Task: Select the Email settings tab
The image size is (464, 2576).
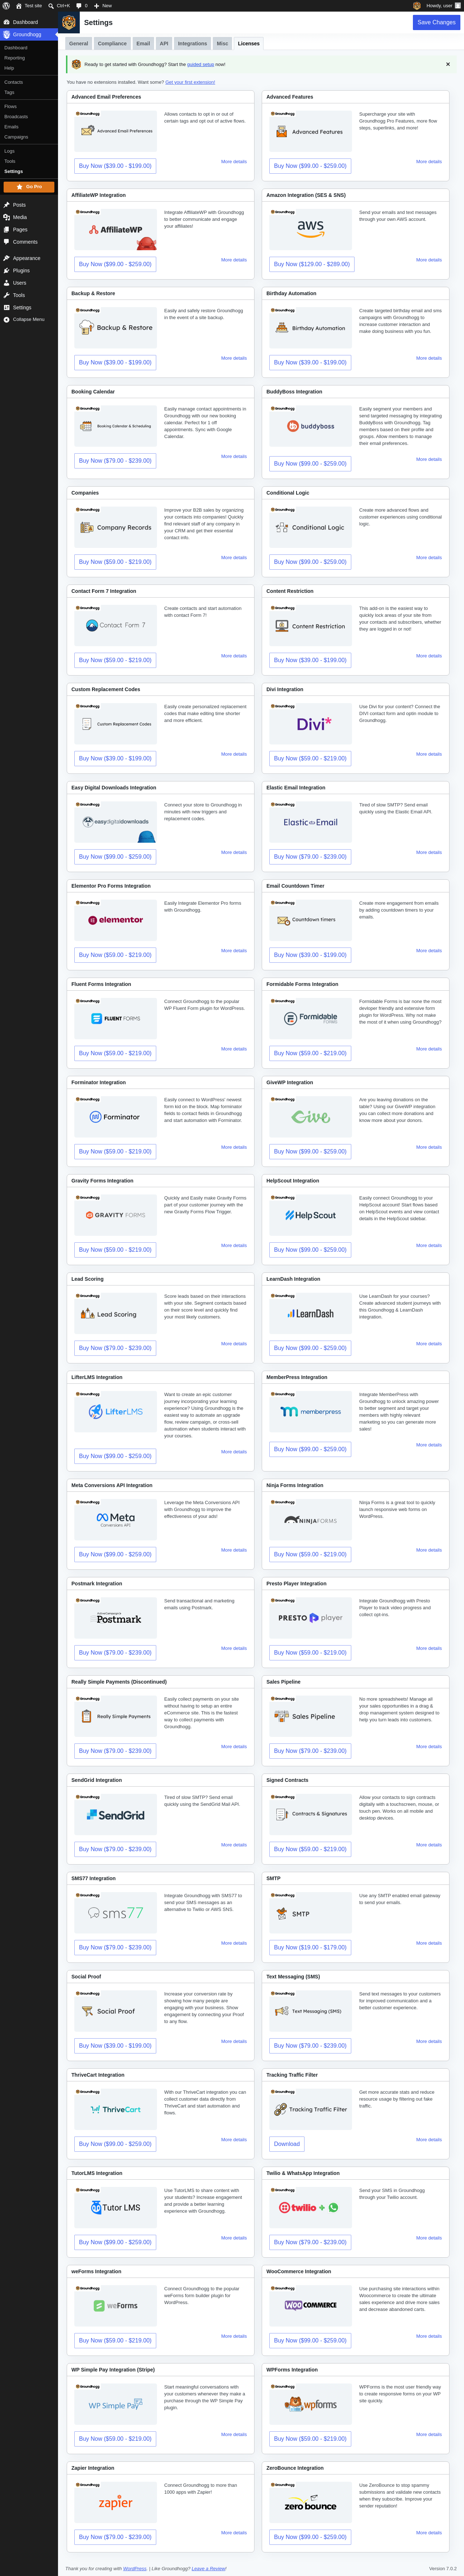Action: click(143, 43)
